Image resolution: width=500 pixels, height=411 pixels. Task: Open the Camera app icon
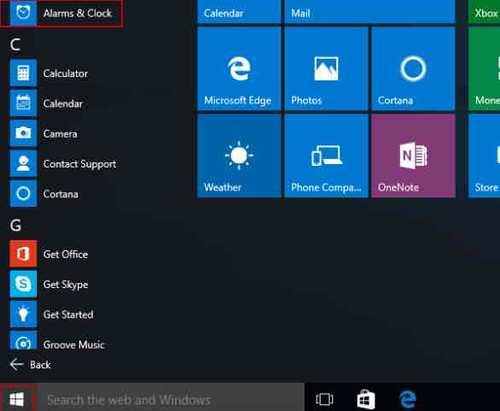23,133
